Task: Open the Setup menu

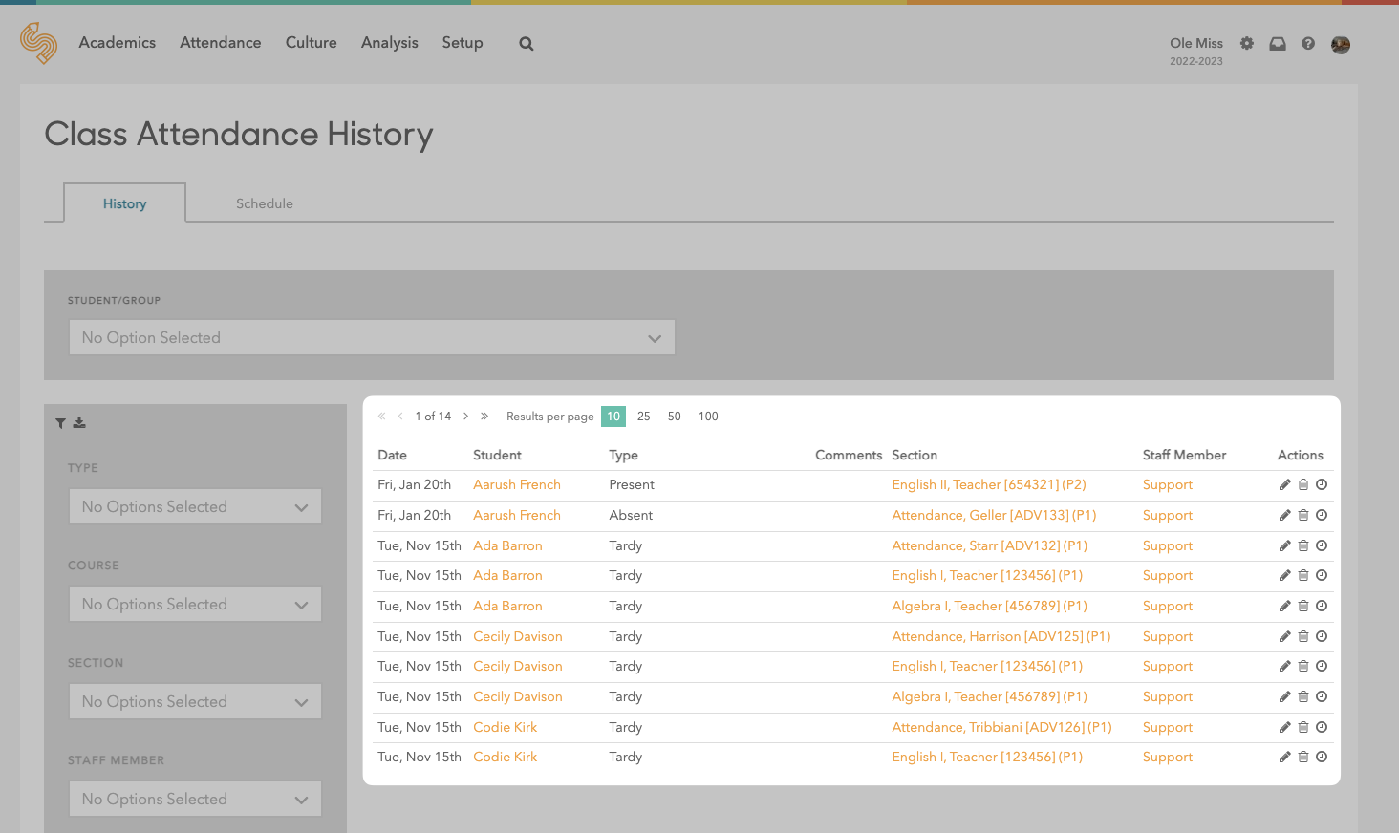Action: tap(463, 43)
